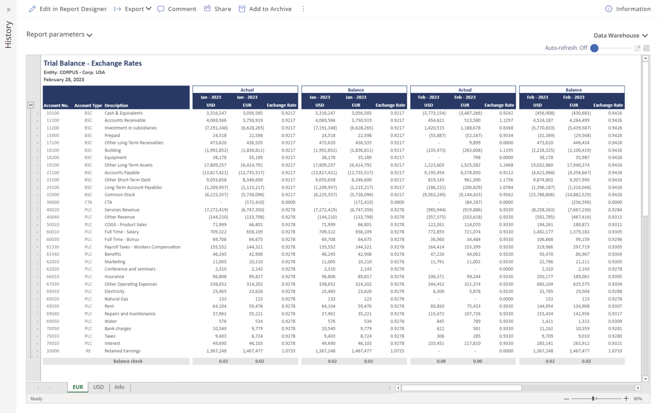Click the horizontal scrollbar right arrow
The width and height of the screenshot is (660, 413).
coord(638,388)
